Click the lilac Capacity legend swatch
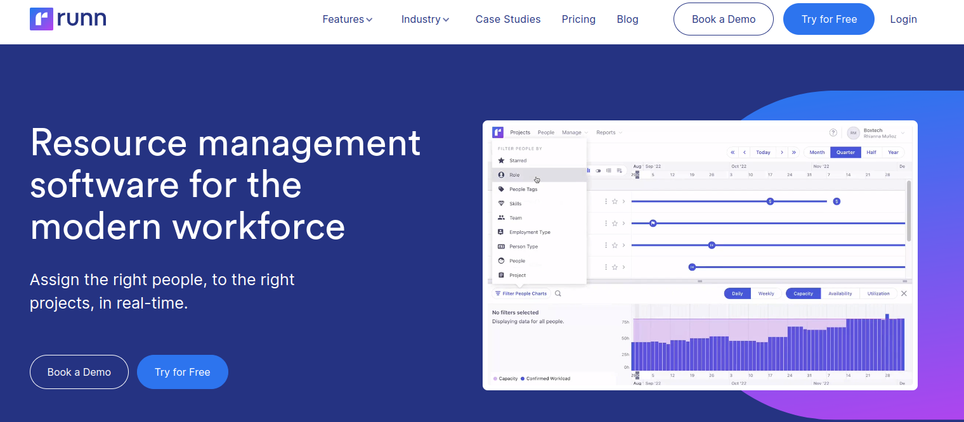 coord(495,378)
